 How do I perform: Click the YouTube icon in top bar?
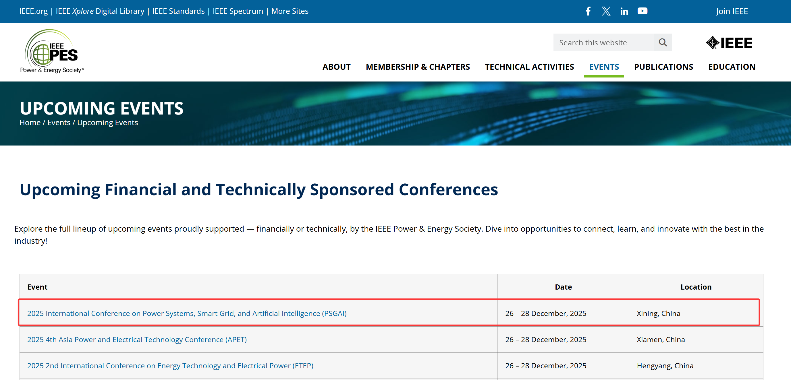(x=642, y=11)
